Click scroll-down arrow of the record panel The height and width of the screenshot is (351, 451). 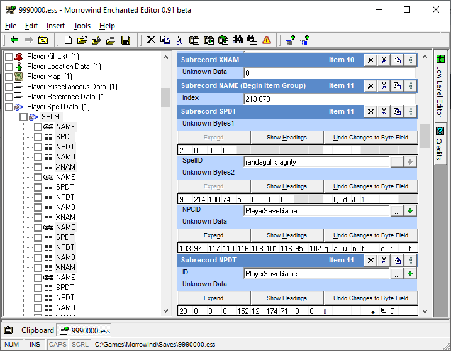click(425, 311)
